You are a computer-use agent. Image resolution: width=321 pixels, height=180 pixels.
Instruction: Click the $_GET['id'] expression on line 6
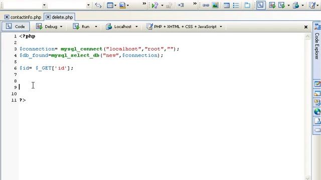pos(53,68)
